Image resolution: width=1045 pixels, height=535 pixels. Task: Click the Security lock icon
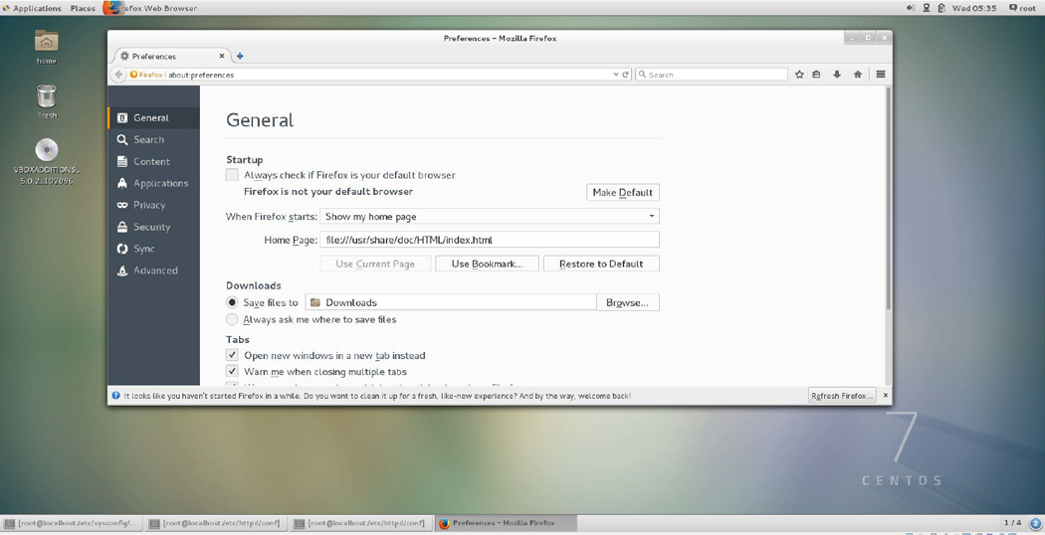(x=122, y=227)
